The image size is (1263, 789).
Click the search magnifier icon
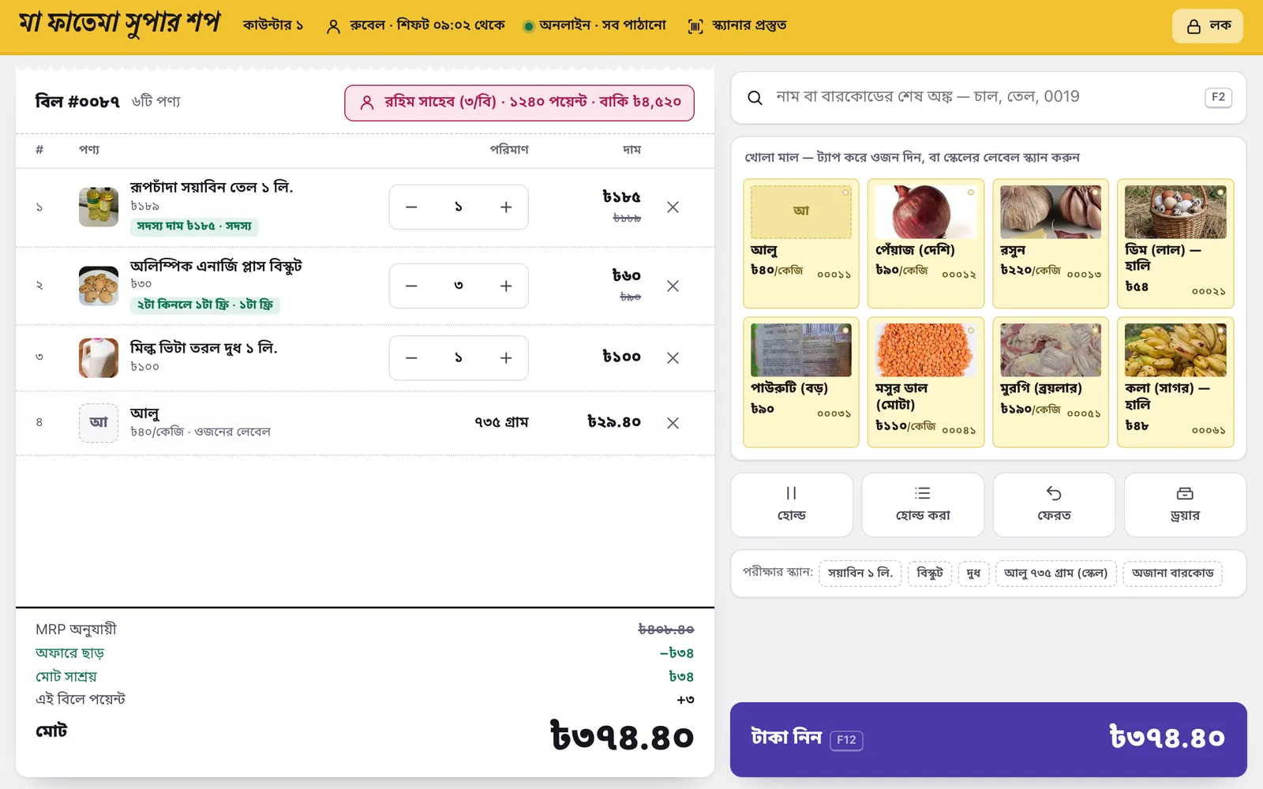755,98
